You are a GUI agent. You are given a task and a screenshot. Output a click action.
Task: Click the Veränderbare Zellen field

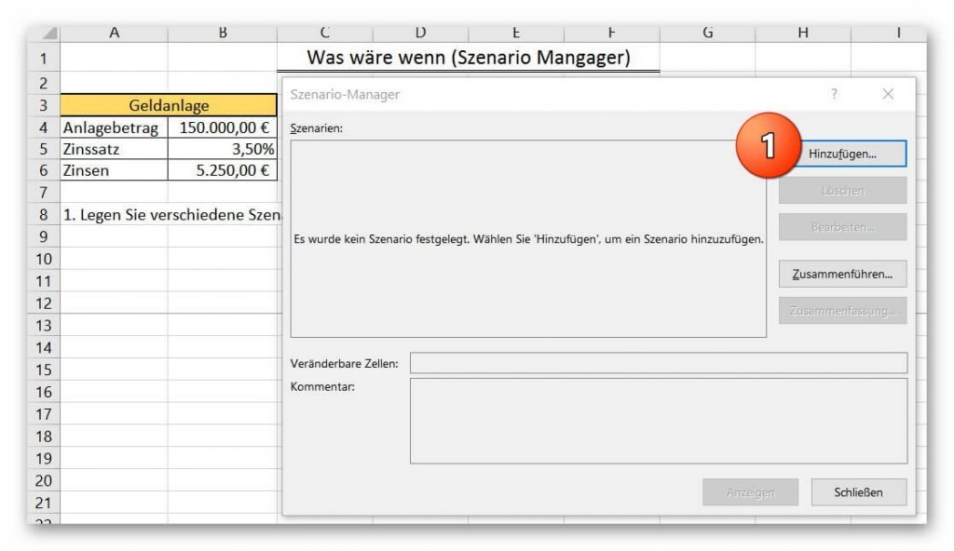tap(659, 363)
